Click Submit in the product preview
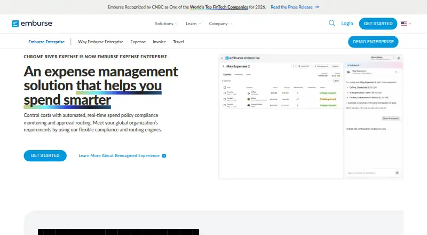Image resolution: width=427 pixels, height=235 pixels. coord(336,66)
